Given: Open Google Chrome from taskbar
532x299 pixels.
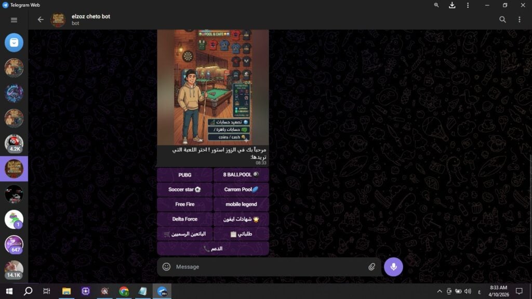Looking at the screenshot, I should pos(124,291).
